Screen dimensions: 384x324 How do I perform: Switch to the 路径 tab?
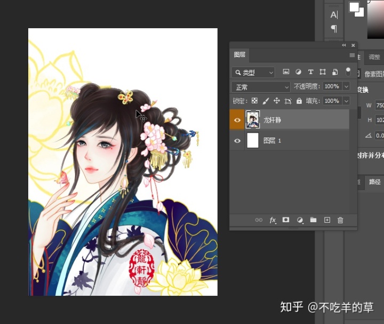click(x=375, y=182)
